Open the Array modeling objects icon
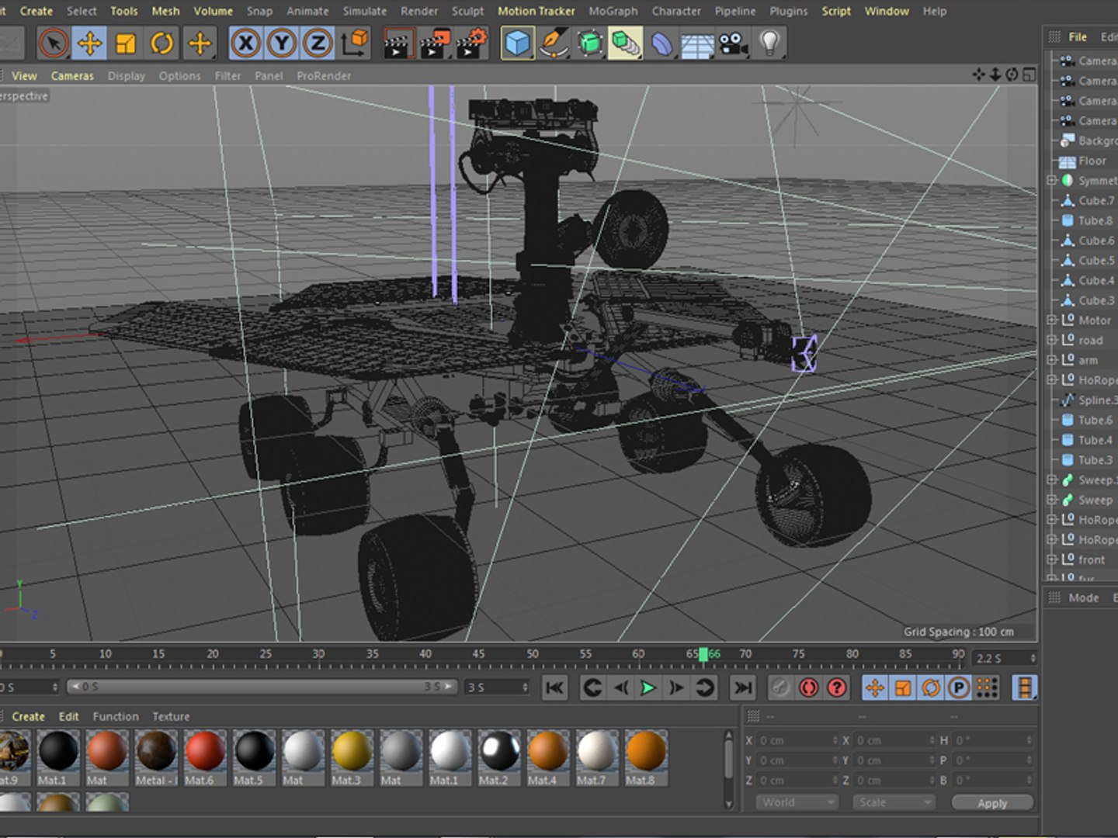1118x838 pixels. click(x=625, y=43)
